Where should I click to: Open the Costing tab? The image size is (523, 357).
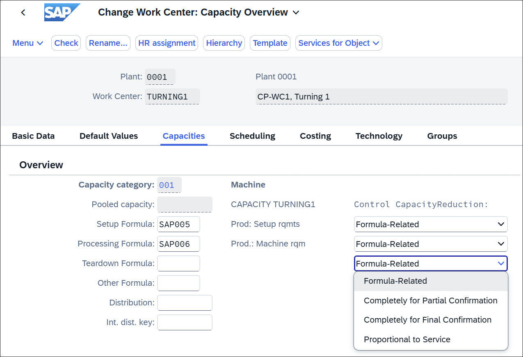click(315, 136)
